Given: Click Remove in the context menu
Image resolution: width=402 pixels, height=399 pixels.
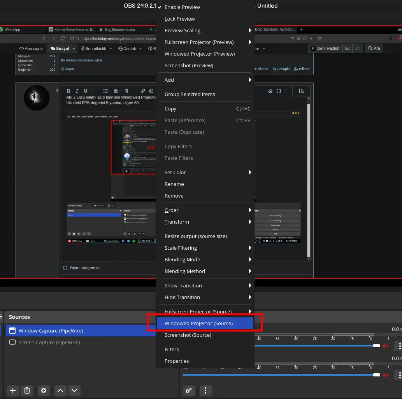Looking at the screenshot, I should pos(205,196).
